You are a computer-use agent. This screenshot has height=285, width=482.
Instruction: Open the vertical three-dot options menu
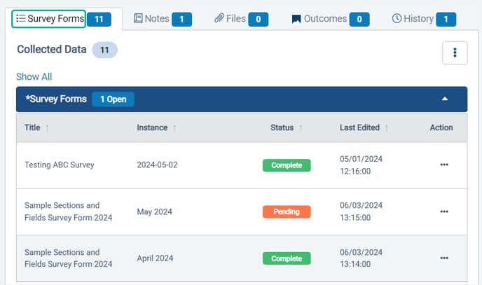pyautogui.click(x=455, y=53)
